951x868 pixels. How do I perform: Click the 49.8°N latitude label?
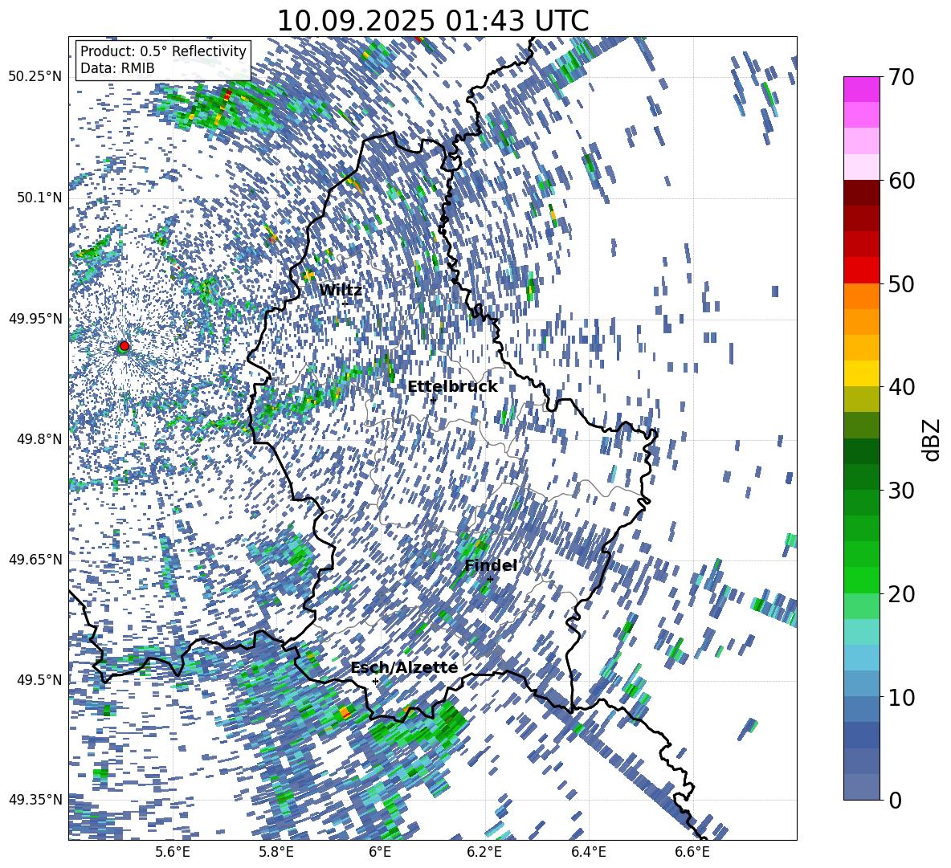(40, 439)
